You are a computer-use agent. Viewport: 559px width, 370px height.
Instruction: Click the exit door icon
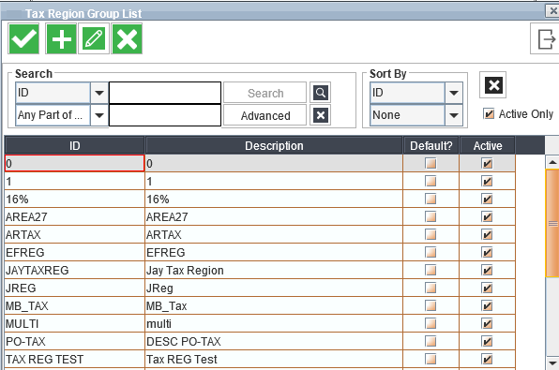(x=546, y=38)
